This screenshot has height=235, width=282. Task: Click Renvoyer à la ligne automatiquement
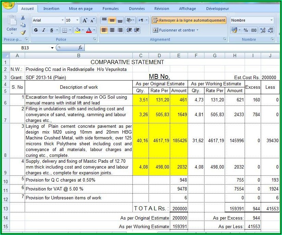189,21
